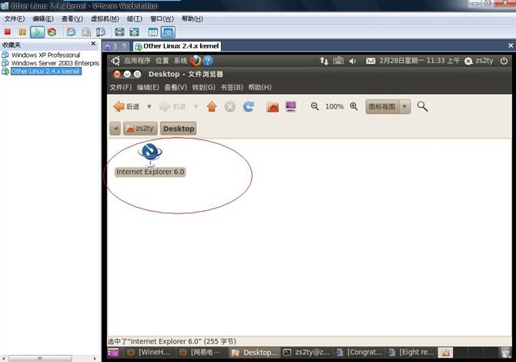This screenshot has height=362, width=516.
Task: Open the zs2ty user menu in panel
Action: point(479,61)
